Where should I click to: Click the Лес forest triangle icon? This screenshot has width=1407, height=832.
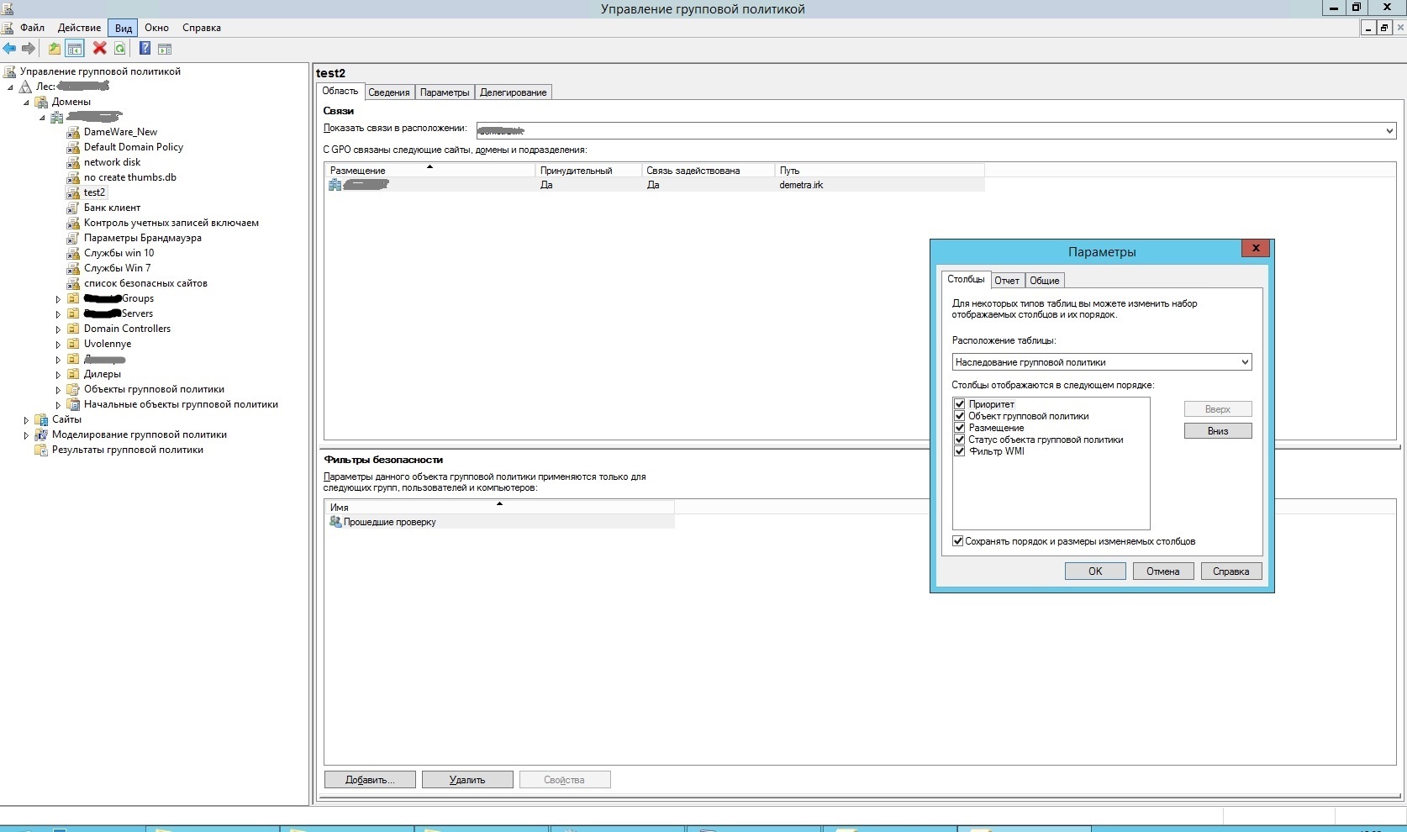pos(25,87)
